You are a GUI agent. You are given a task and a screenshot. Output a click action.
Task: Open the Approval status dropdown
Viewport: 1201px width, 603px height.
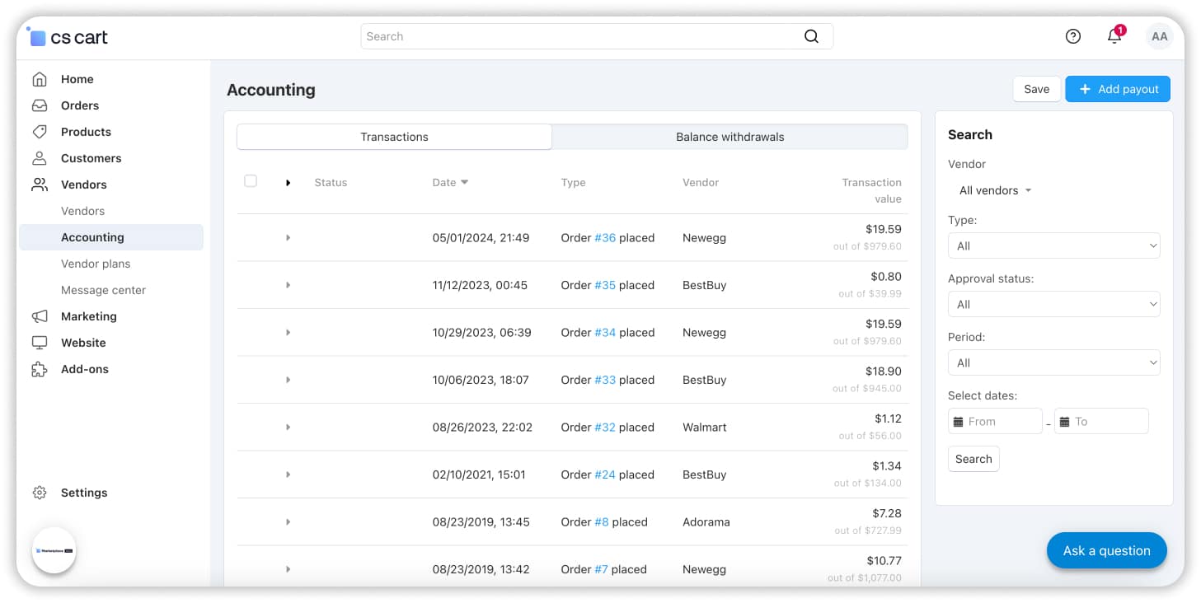(x=1053, y=304)
